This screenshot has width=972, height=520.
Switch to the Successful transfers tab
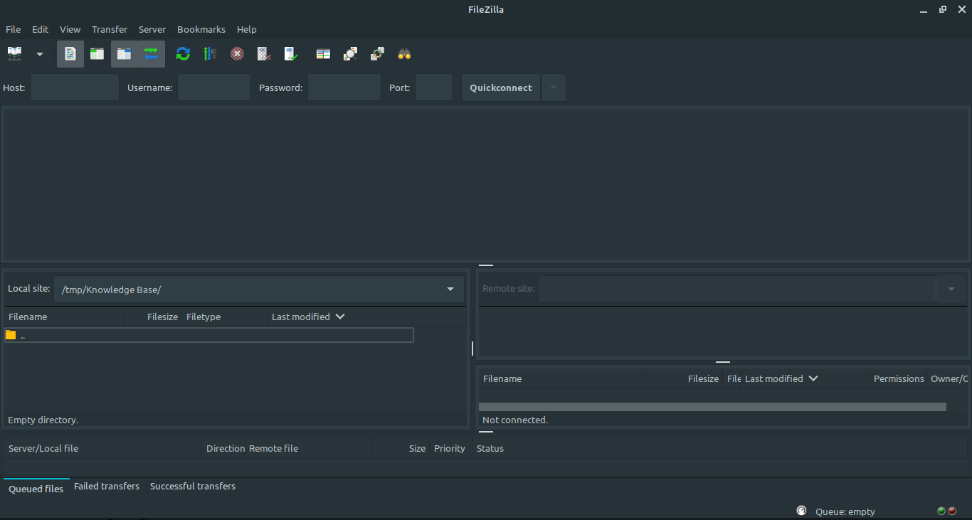(193, 487)
